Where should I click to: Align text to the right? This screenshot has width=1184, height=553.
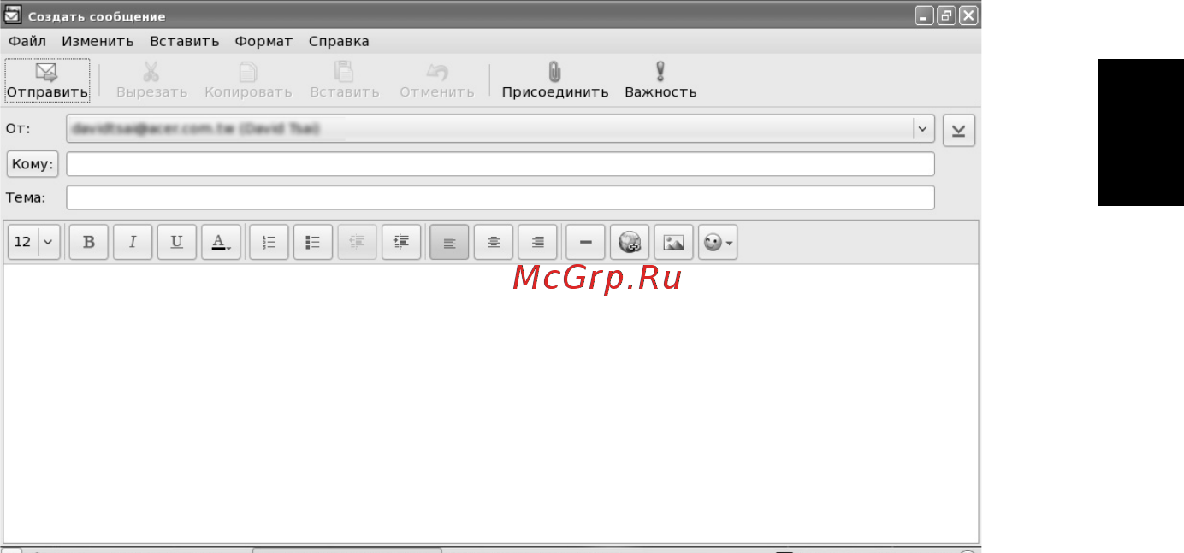pyautogui.click(x=537, y=242)
